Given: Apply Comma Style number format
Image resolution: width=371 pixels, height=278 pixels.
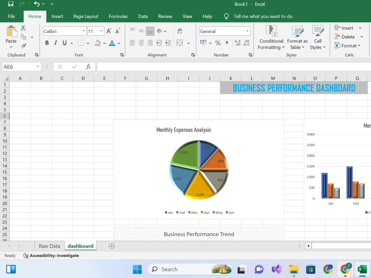Looking at the screenshot, I should pos(227,43).
